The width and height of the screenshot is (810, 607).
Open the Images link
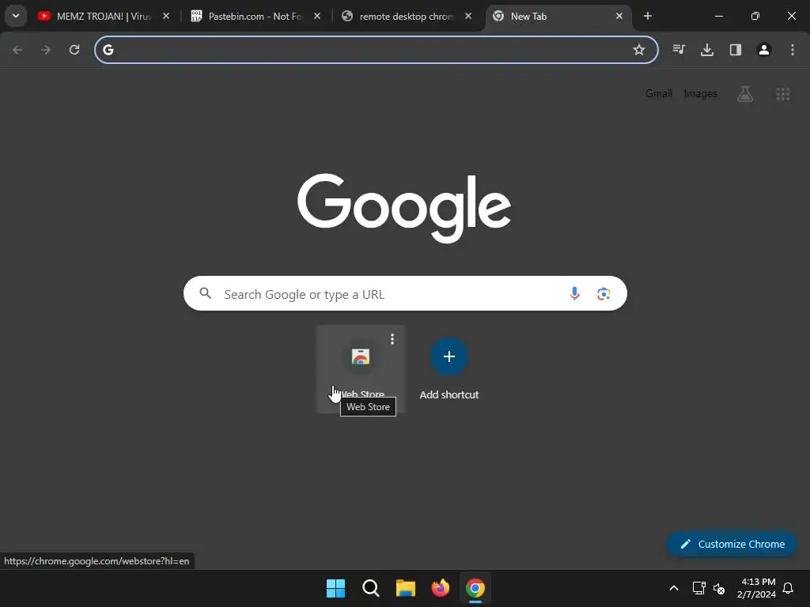(x=701, y=93)
